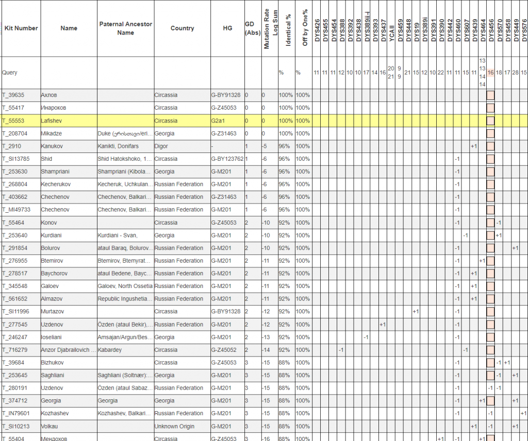The width and height of the screenshot is (528, 441).
Task: Click the Shid Hatokshoko ancestor cell
Action: [125, 159]
